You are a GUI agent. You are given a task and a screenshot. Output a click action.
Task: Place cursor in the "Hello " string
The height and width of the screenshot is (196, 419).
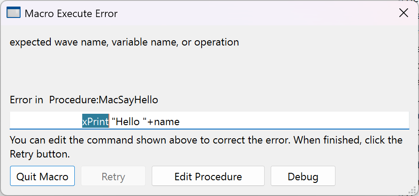tap(129, 121)
